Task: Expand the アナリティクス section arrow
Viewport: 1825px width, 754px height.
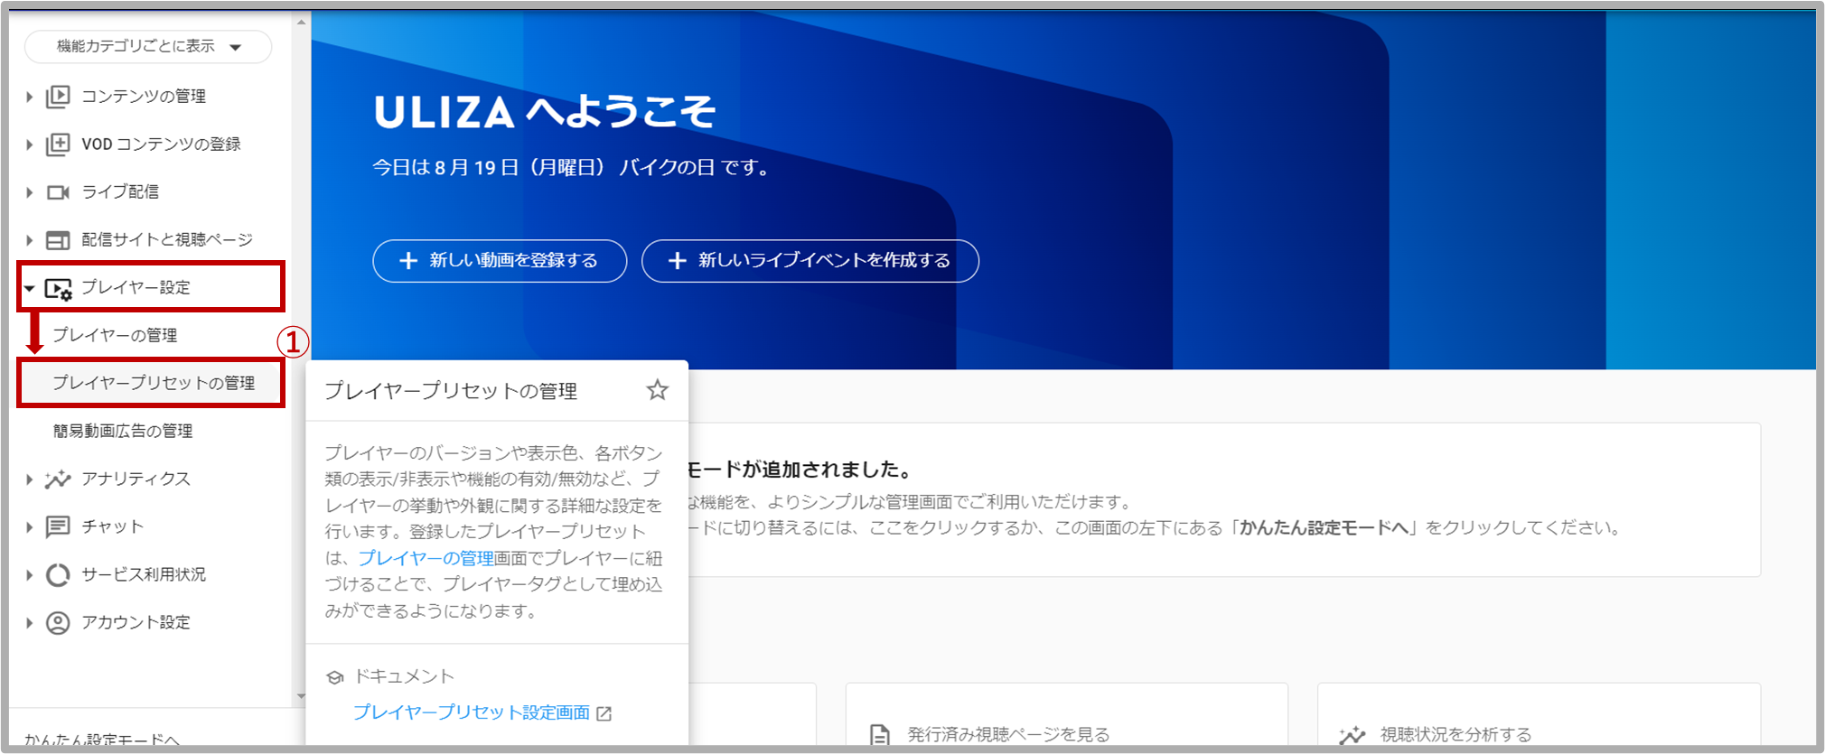Action: coord(29,479)
